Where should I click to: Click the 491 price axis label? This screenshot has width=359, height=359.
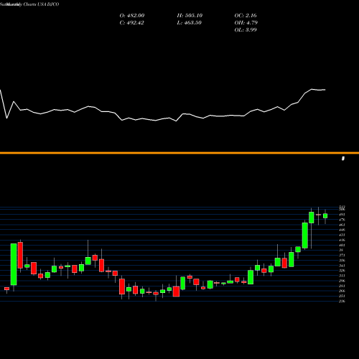pos(342,215)
